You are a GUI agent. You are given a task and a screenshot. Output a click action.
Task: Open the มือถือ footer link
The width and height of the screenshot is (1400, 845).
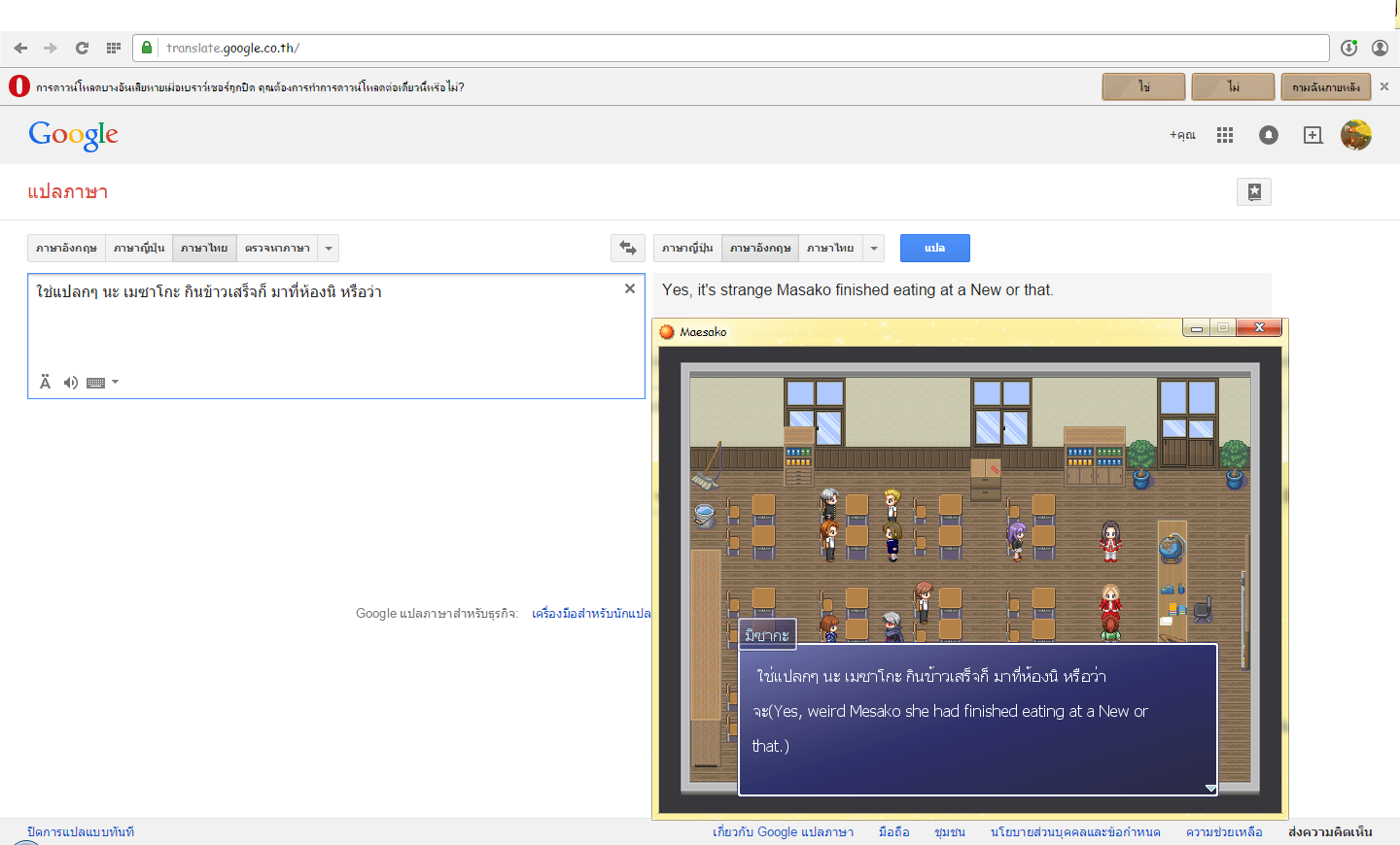pyautogui.click(x=894, y=831)
